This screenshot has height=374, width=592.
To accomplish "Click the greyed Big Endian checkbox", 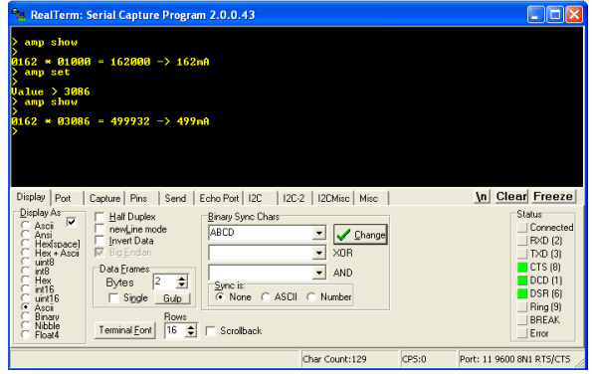I will point(99,252).
